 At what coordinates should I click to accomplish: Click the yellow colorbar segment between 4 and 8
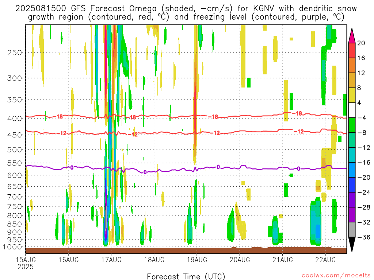pos(352,95)
